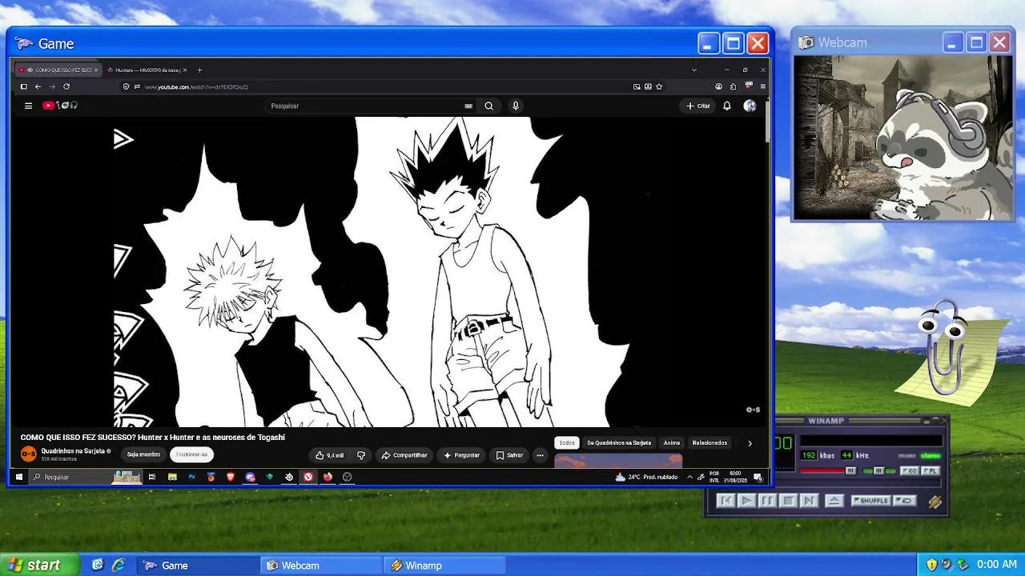Open the Quadrinhos na Sarjeta channel avatar
This screenshot has height=576, width=1025.
29,454
